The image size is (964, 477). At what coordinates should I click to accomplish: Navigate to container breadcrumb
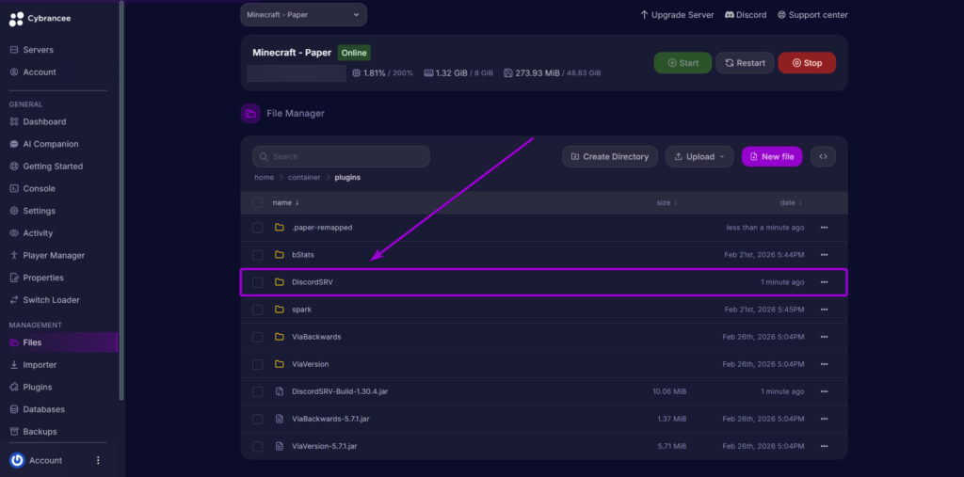point(304,177)
